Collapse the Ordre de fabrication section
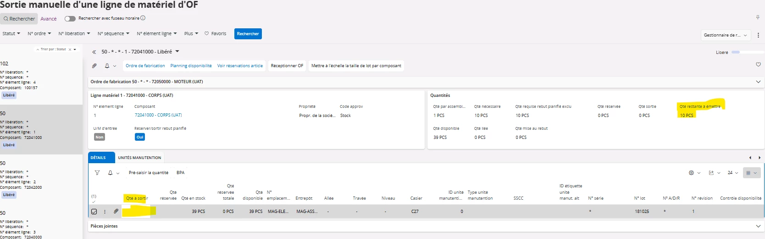The height and width of the screenshot is (239, 765). (x=758, y=82)
